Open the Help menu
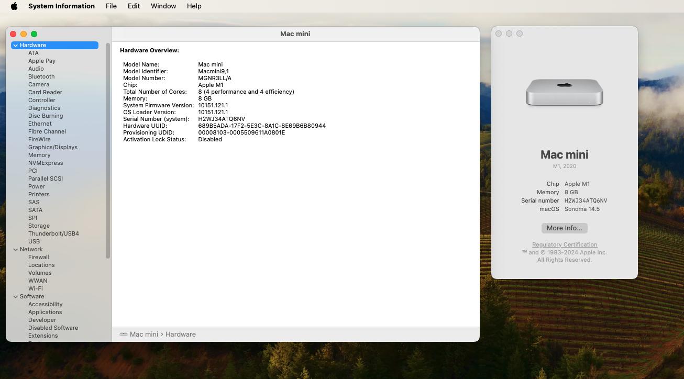Image resolution: width=684 pixels, height=379 pixels. coord(194,6)
